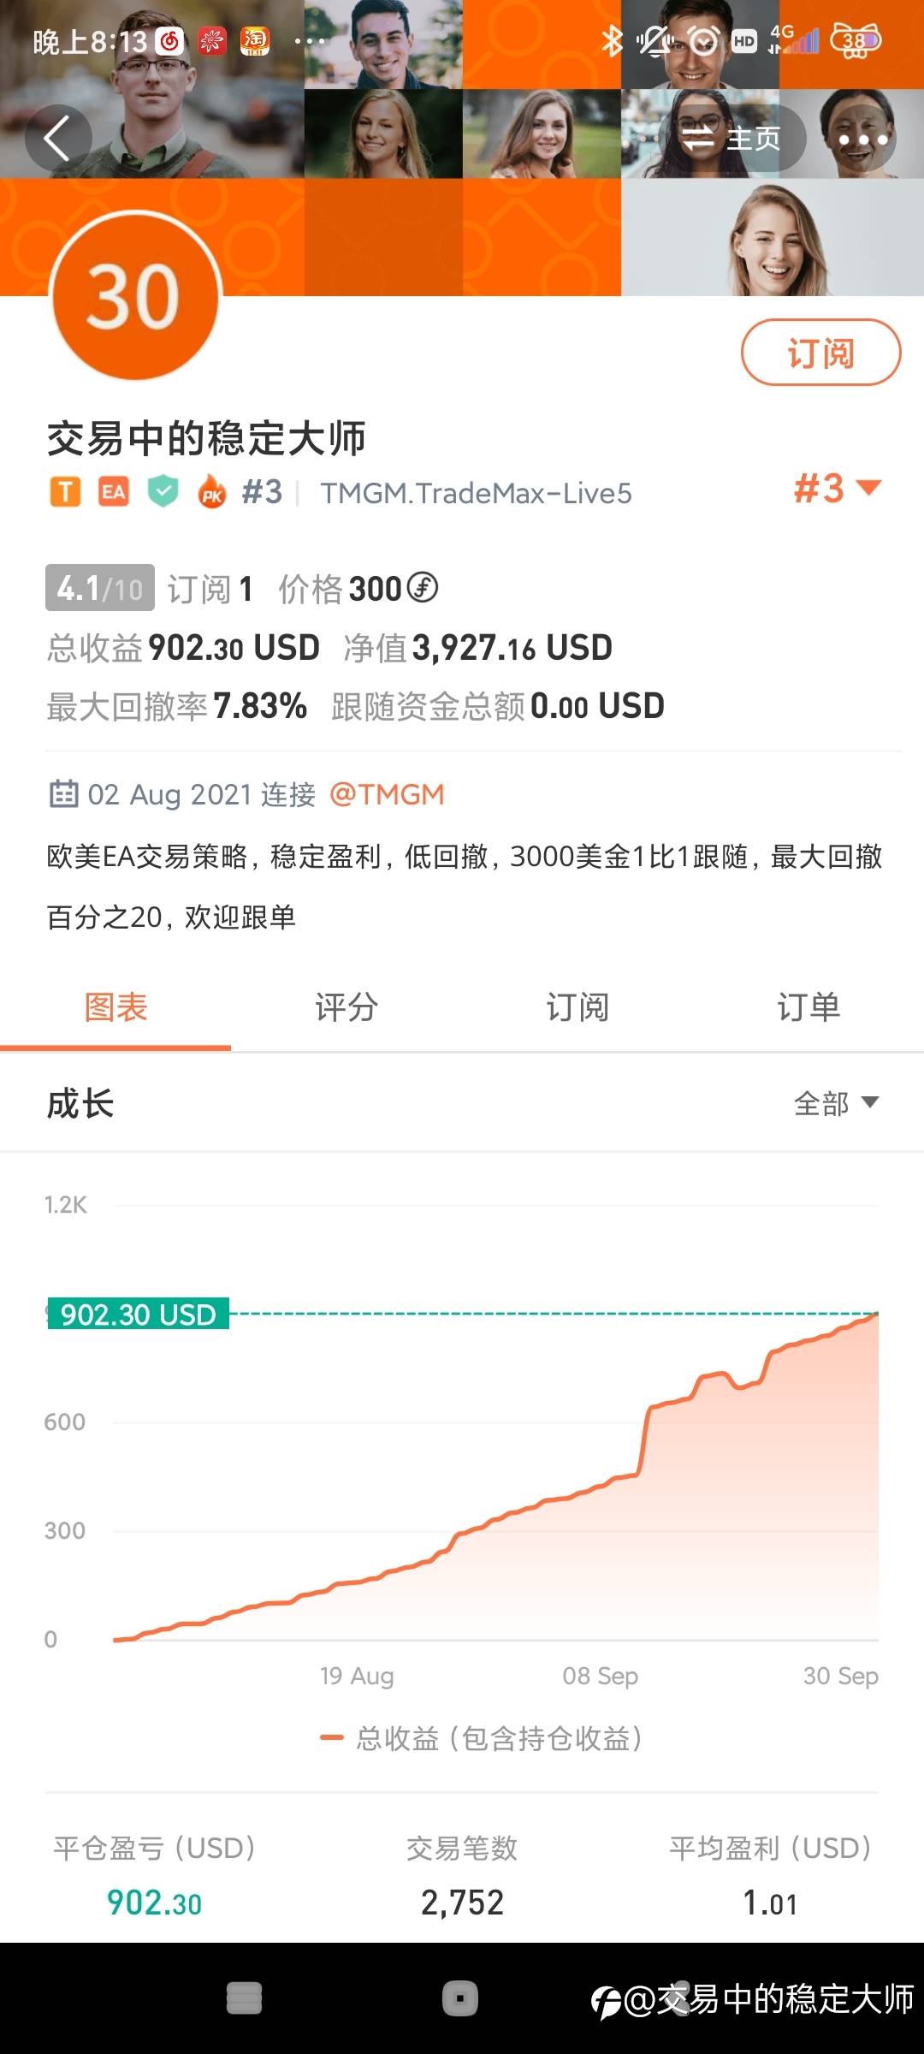Tap the back arrow button
This screenshot has width=924, height=2054.
[57, 138]
